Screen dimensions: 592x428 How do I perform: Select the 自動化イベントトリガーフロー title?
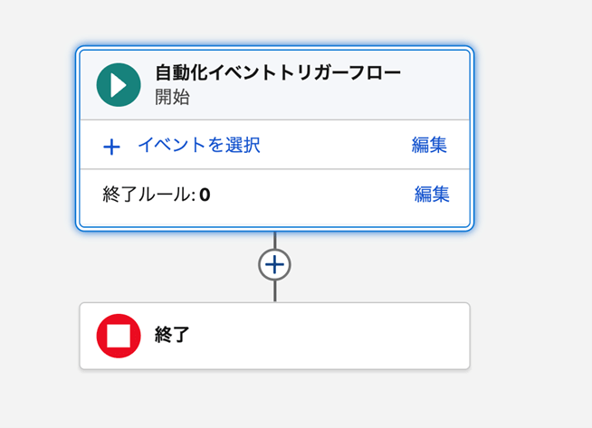[x=278, y=73]
